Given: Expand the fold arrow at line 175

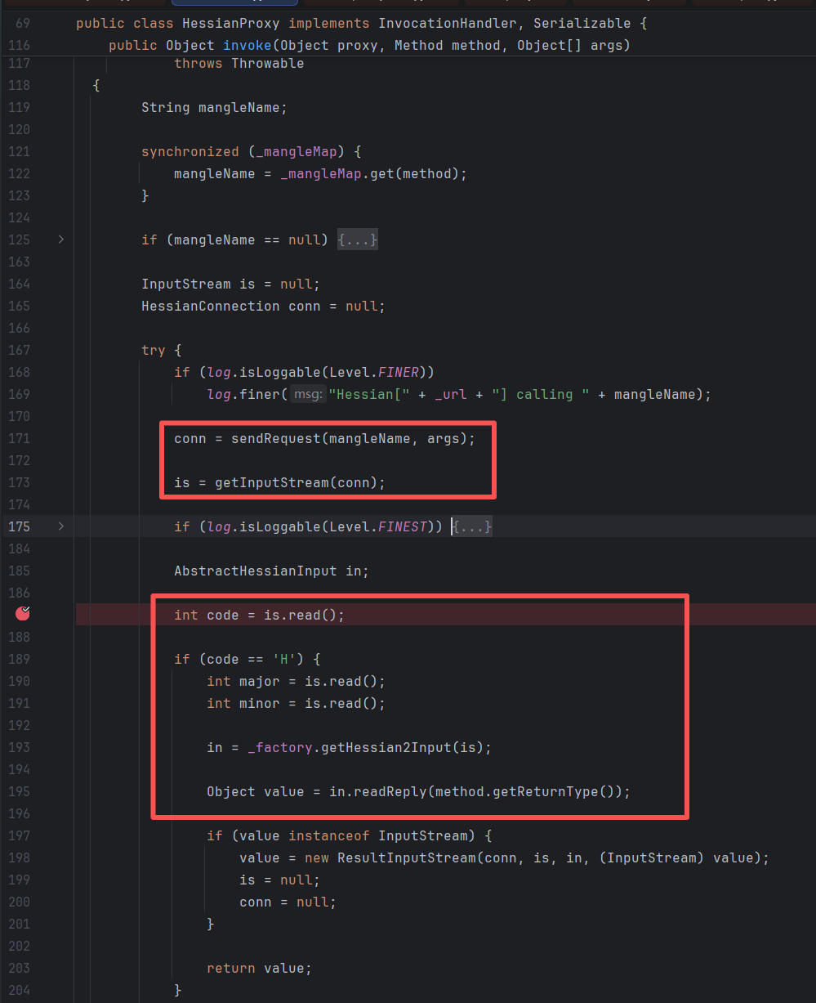Looking at the screenshot, I should (60, 526).
